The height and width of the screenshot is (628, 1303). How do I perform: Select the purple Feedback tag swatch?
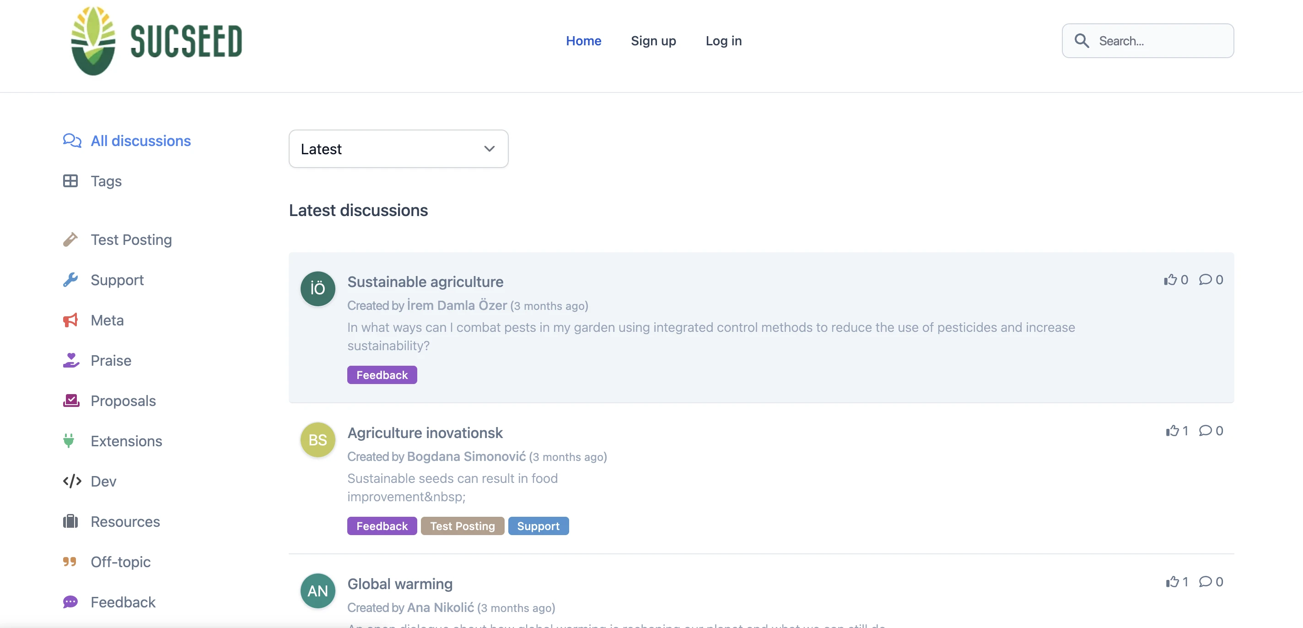(382, 374)
